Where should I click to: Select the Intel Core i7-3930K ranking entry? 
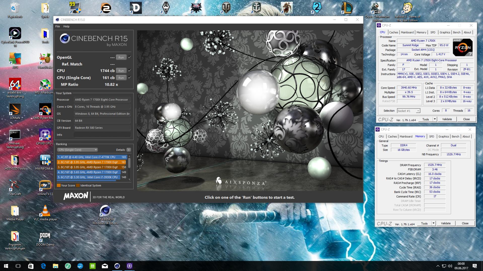[x=92, y=177]
